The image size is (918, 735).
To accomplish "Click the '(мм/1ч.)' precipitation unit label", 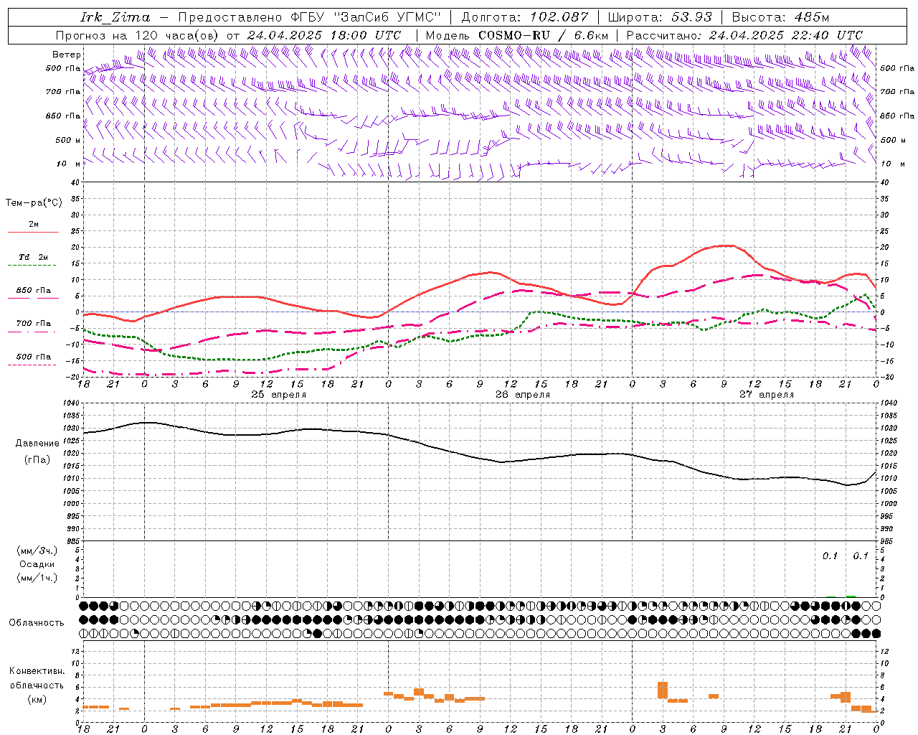I will 37,578.
